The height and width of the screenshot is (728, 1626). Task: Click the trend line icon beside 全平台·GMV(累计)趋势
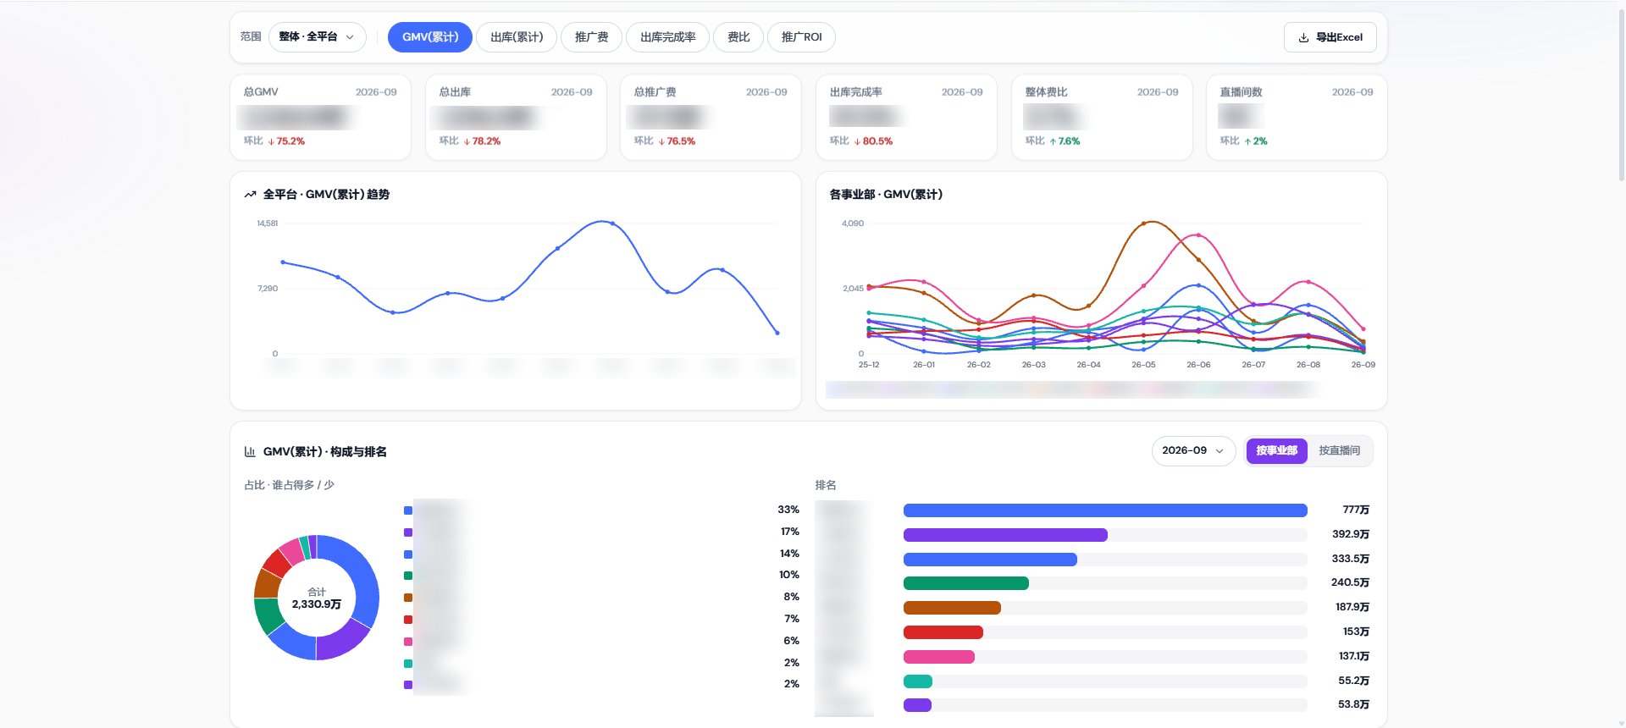[250, 195]
